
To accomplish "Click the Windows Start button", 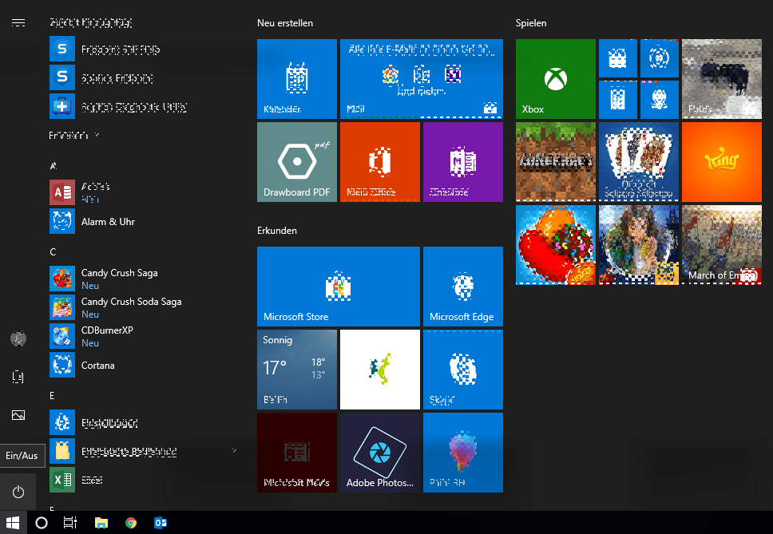I will tap(14, 523).
